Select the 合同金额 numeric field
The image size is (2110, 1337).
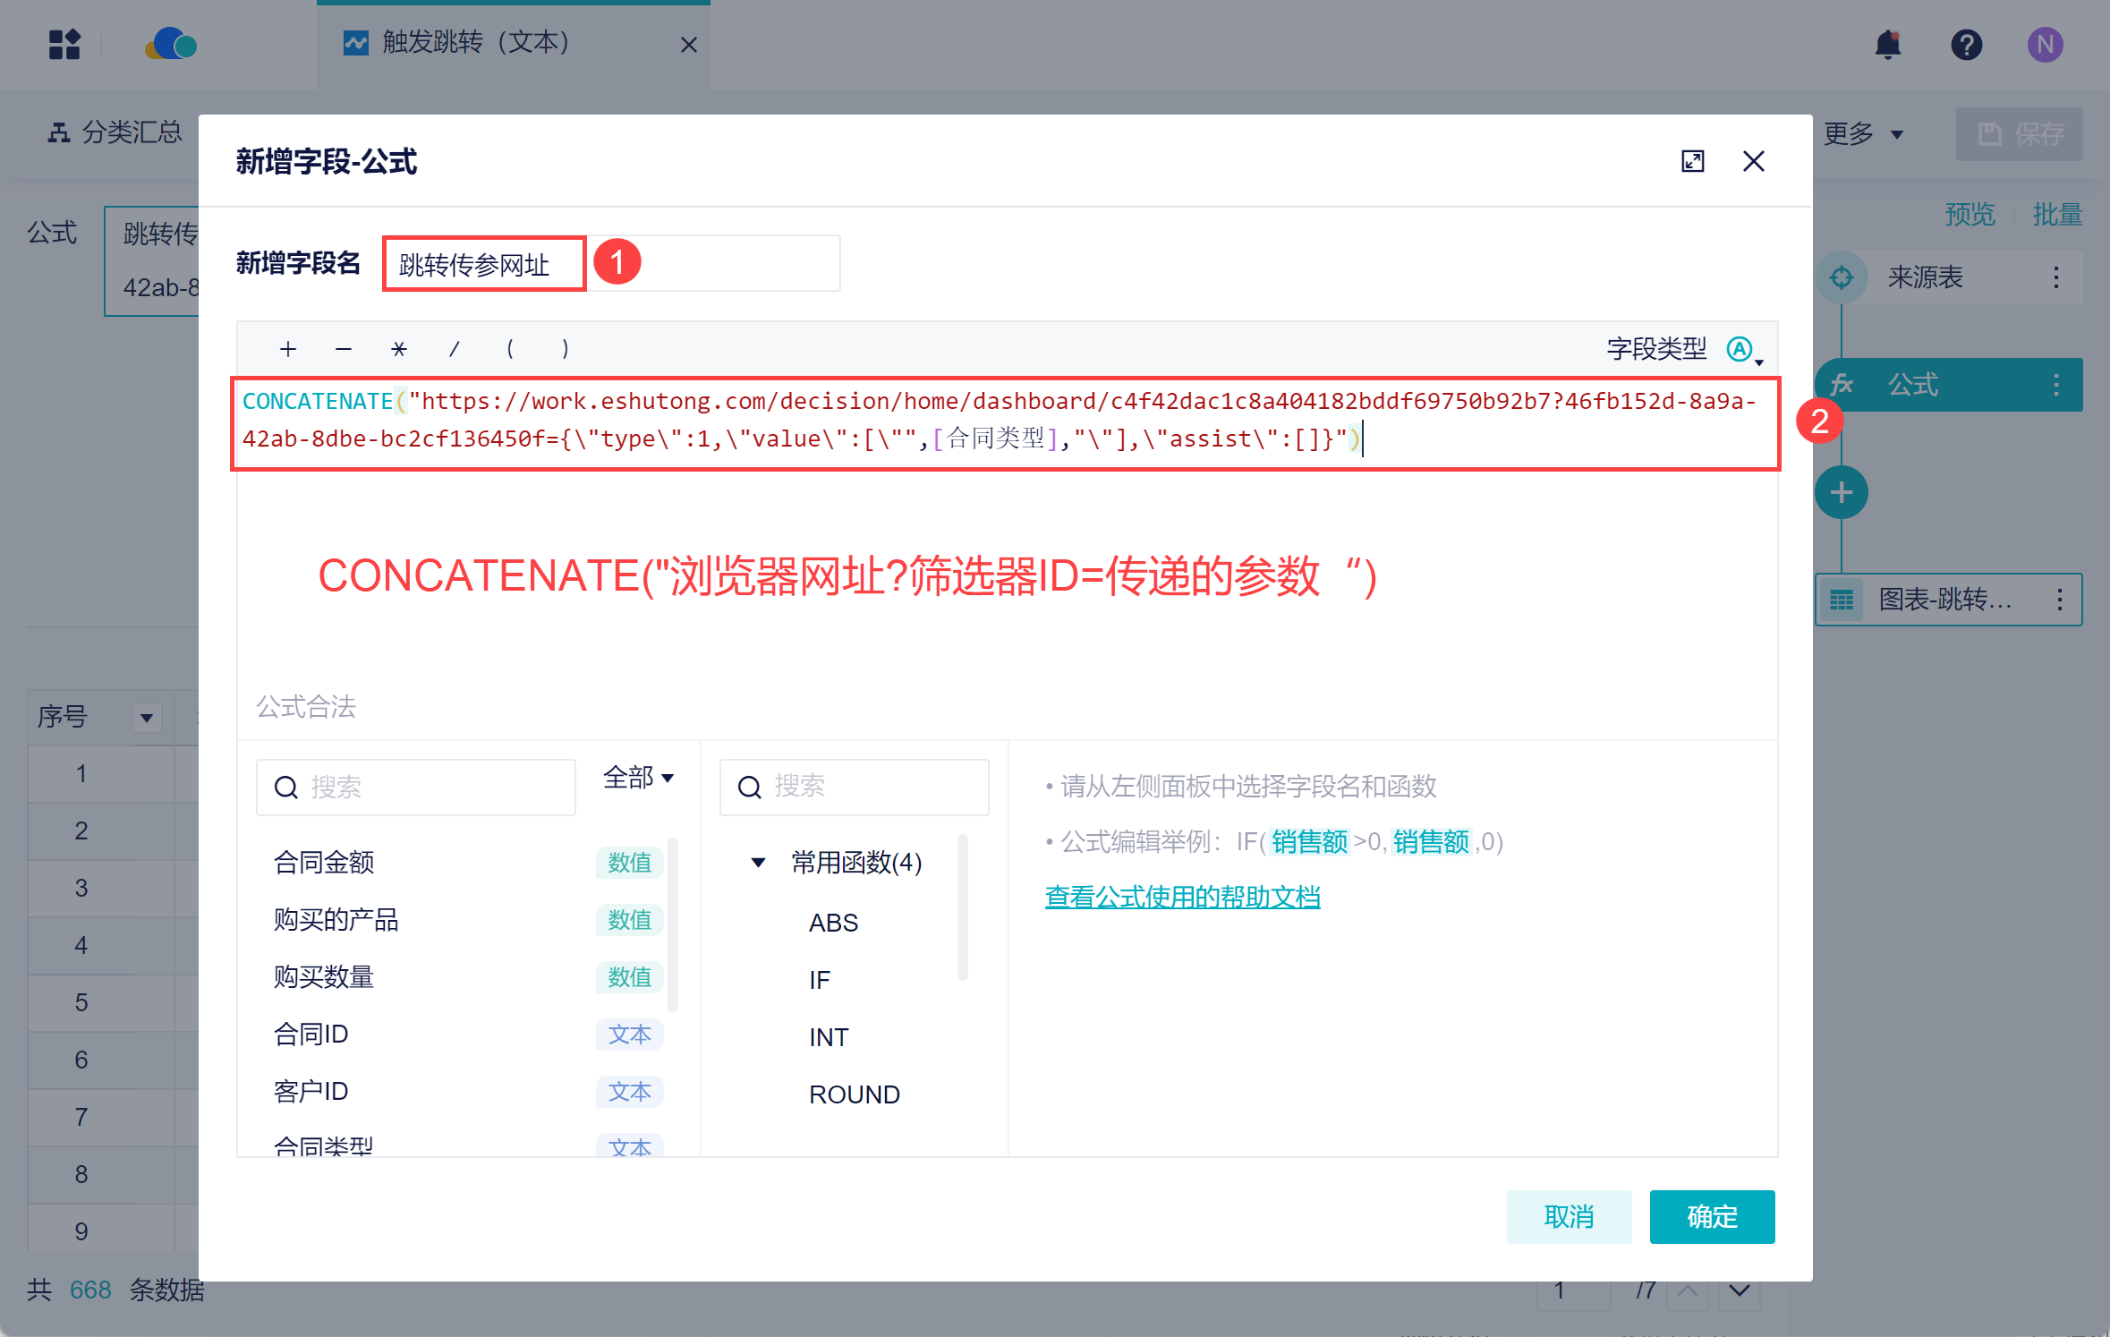pyautogui.click(x=325, y=863)
